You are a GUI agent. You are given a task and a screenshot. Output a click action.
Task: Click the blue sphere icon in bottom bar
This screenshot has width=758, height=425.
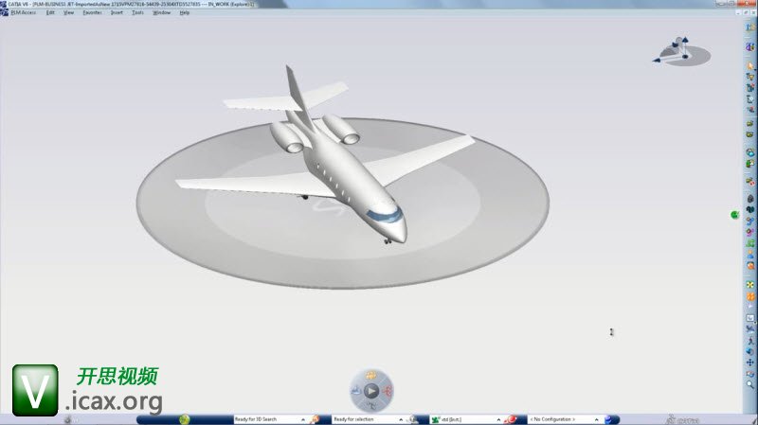(609, 419)
